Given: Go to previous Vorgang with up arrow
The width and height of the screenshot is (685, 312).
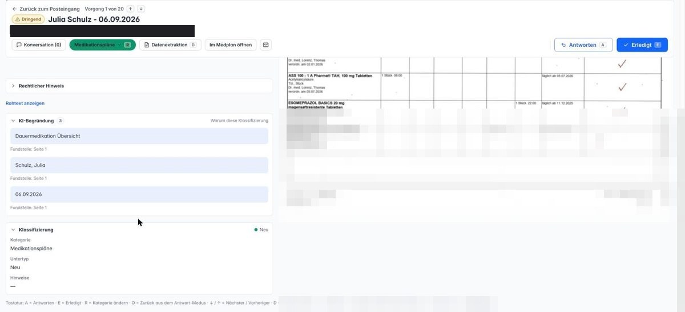Looking at the screenshot, I should point(131,9).
